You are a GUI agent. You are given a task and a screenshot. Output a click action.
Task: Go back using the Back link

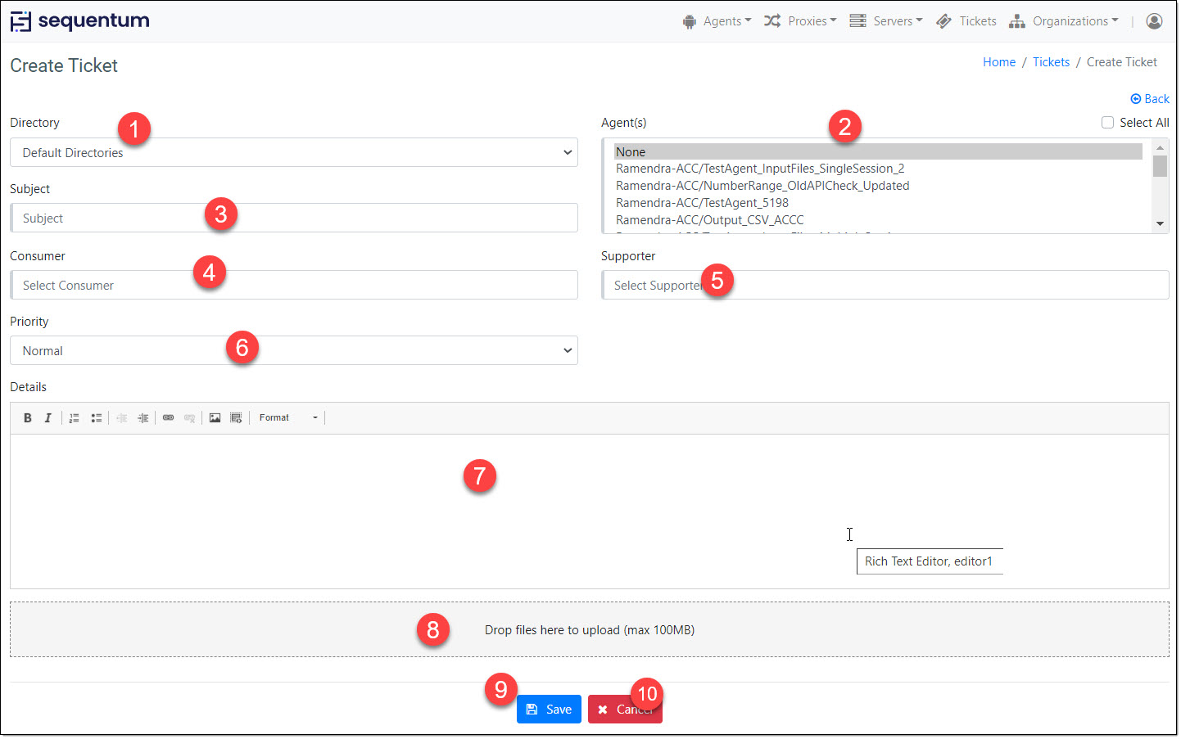coord(1150,99)
